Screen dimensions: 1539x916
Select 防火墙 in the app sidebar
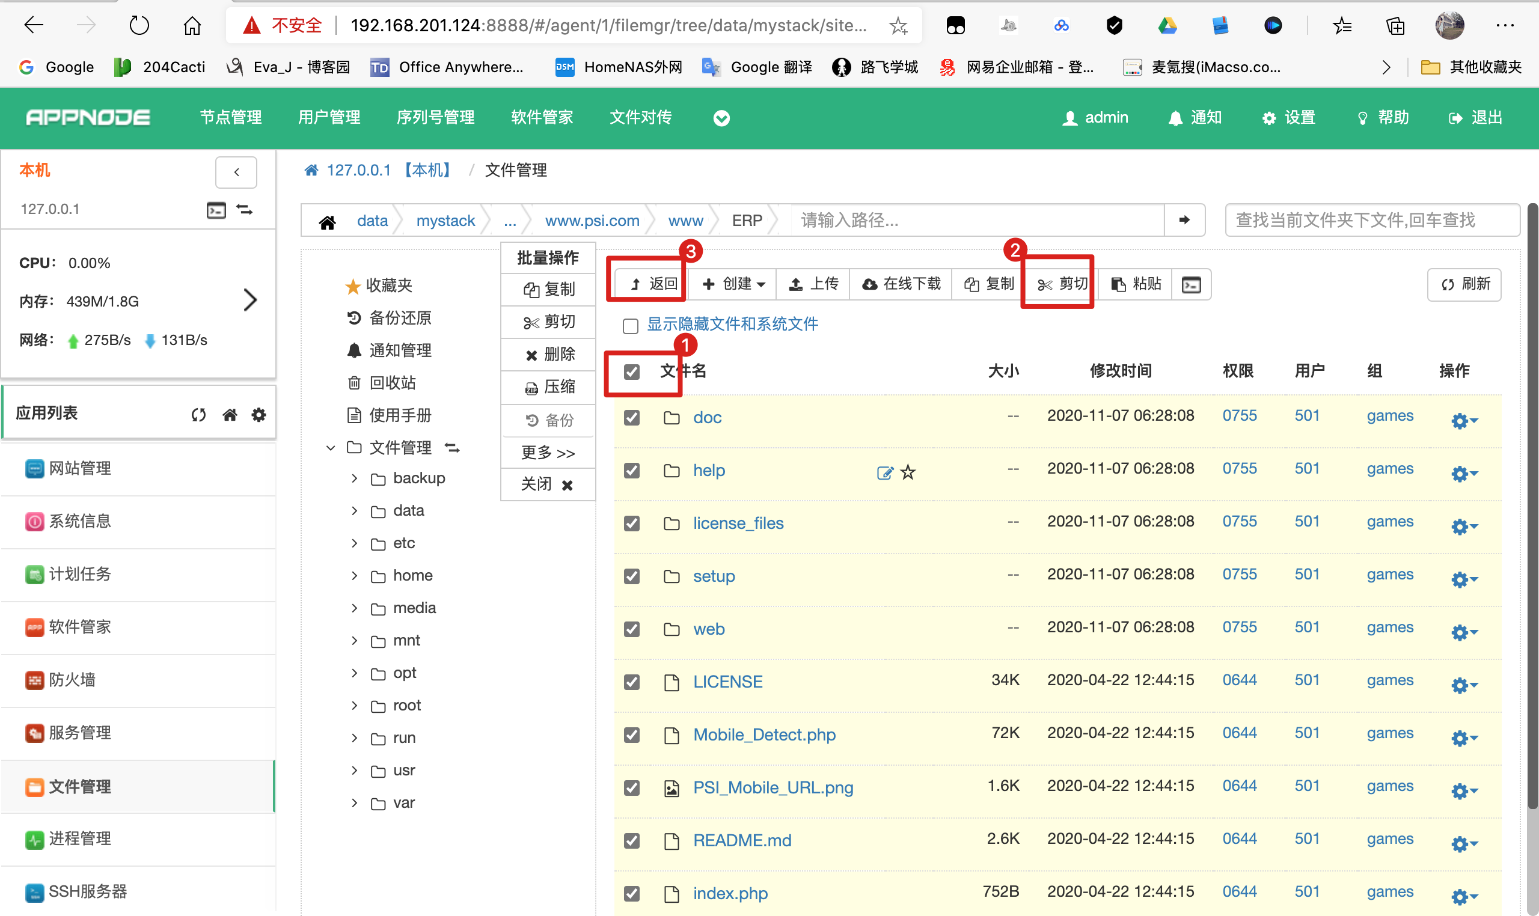click(72, 680)
